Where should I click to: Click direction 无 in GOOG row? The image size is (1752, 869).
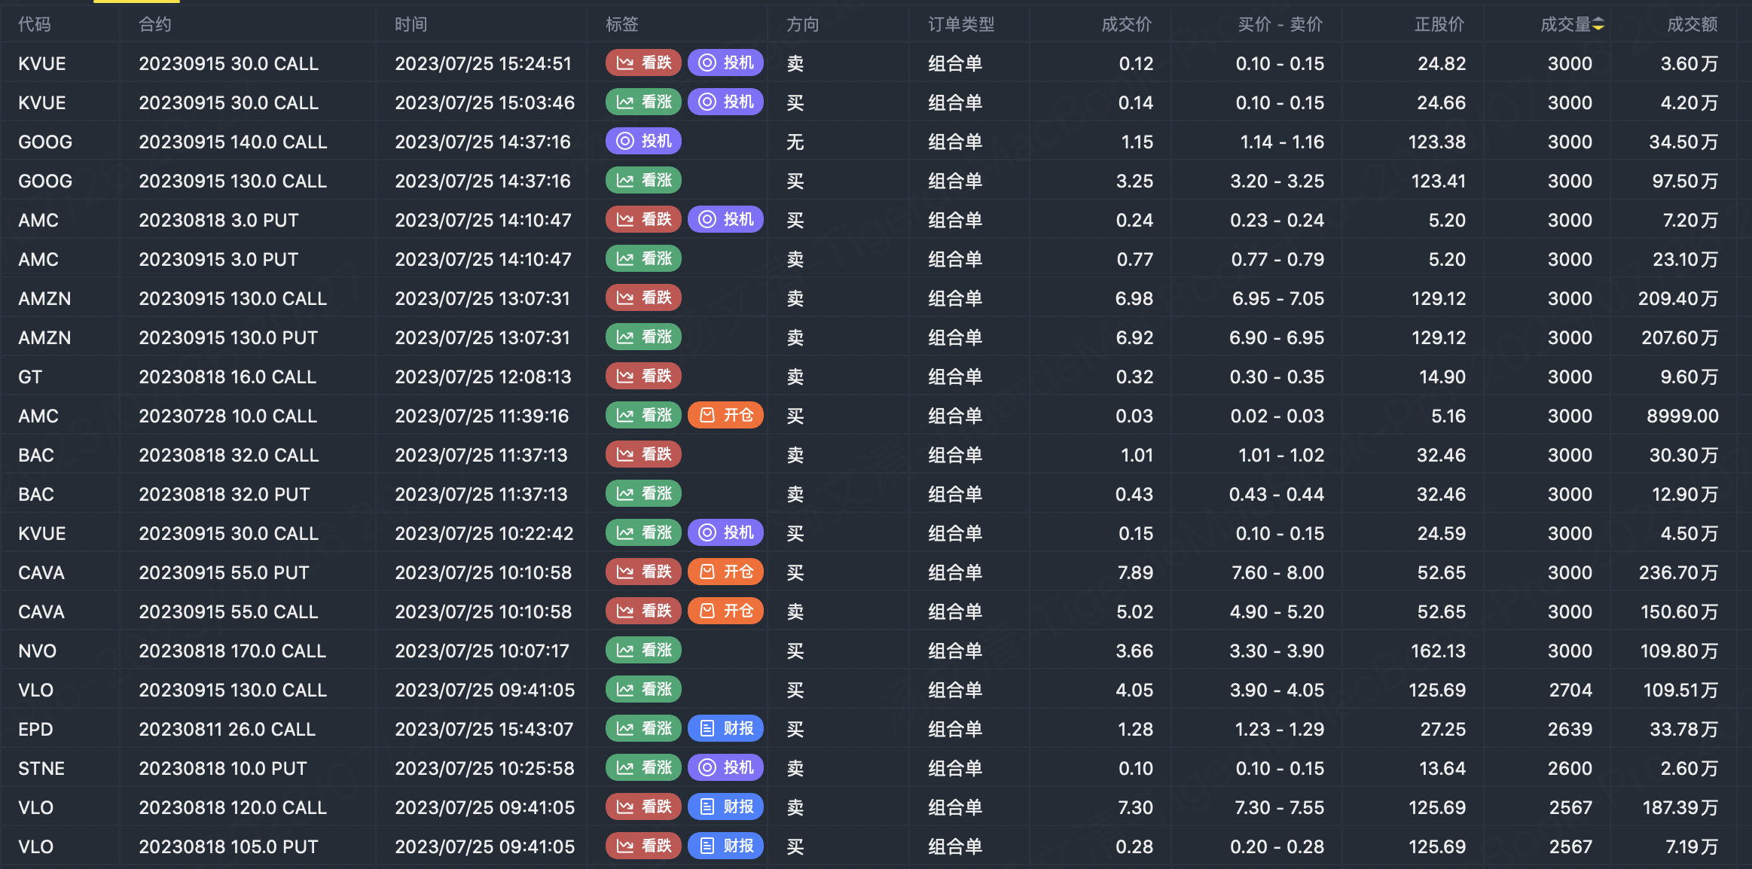(x=795, y=142)
